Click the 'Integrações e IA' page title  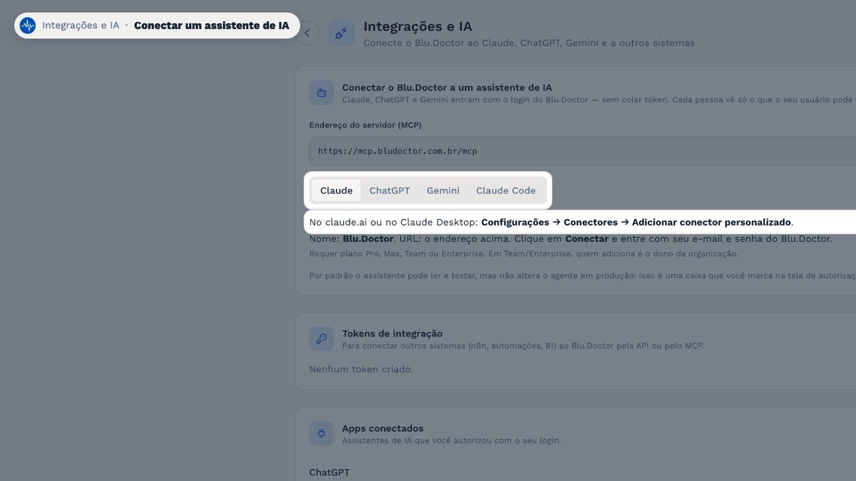click(x=418, y=27)
